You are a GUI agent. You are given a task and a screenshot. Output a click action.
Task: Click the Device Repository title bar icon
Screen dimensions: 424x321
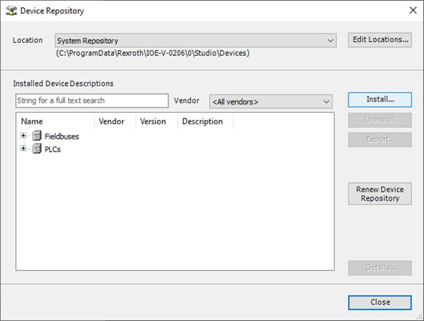(12, 11)
